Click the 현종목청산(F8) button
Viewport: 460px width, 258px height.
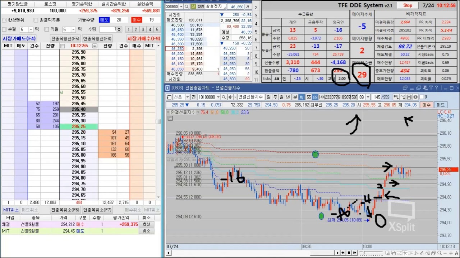click(97, 38)
